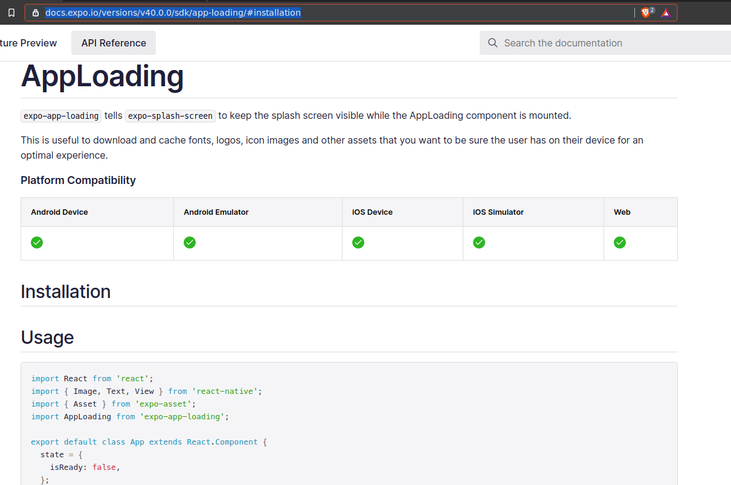
Task: Click the expo-splash-screen code link
Action: click(x=170, y=116)
